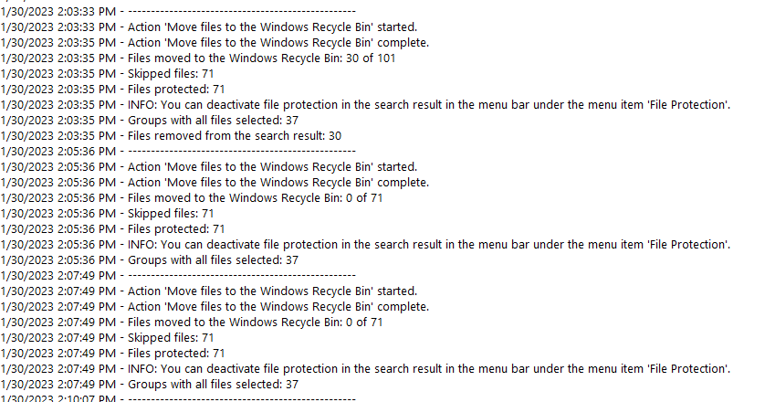Click the INFO message logged at 2:07:49 PM

click(365, 368)
